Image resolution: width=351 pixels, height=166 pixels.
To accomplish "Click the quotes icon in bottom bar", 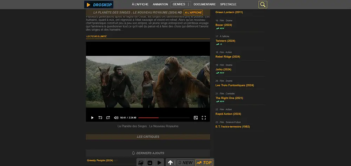I will point(150,162).
